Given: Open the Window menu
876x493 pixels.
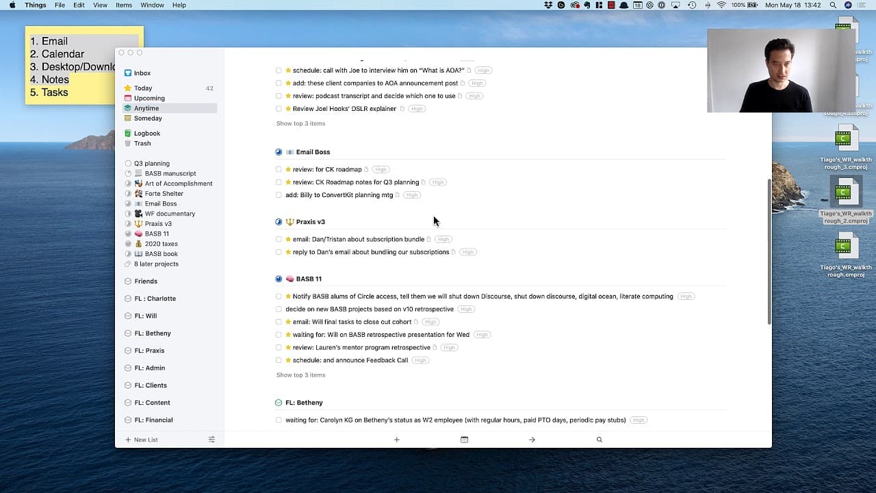Looking at the screenshot, I should point(152,5).
